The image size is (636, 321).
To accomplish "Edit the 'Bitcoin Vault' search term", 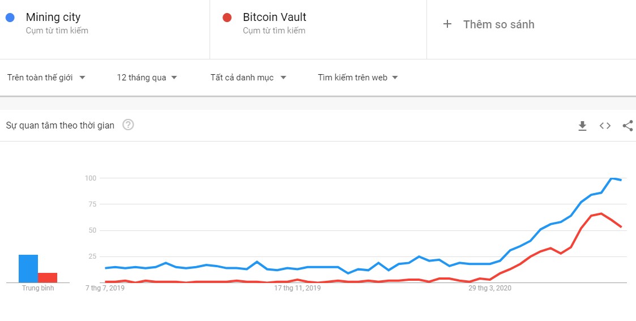I will (x=275, y=17).
